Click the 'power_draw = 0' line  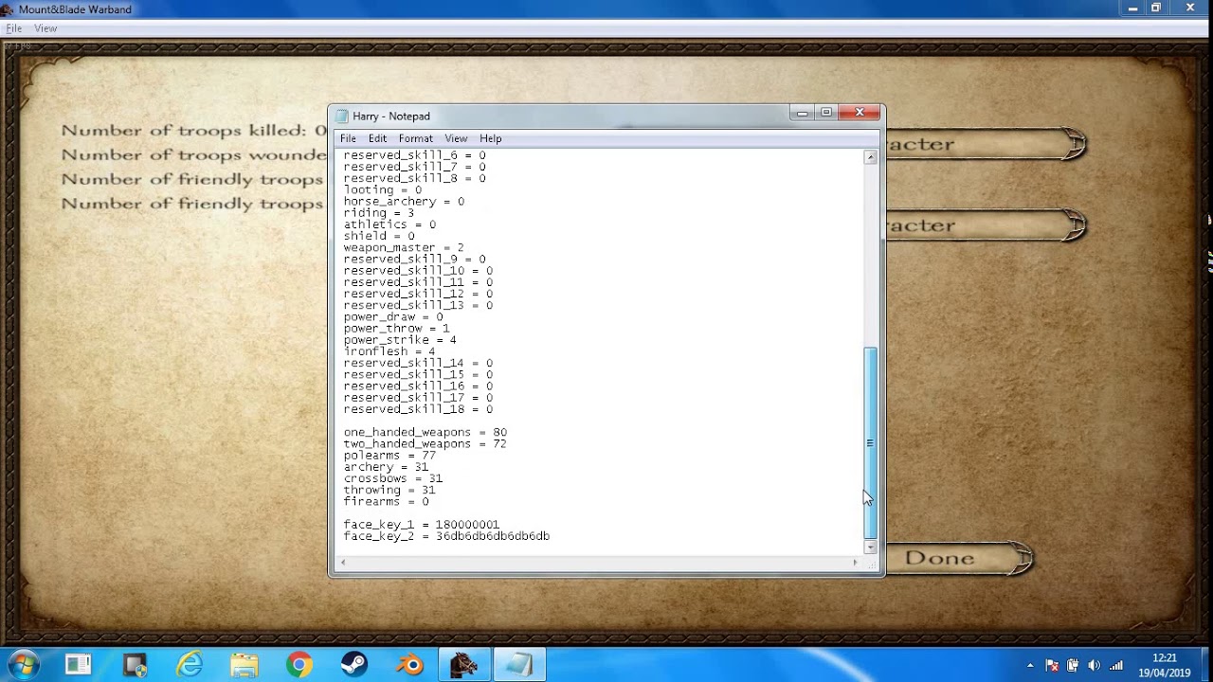(x=392, y=317)
